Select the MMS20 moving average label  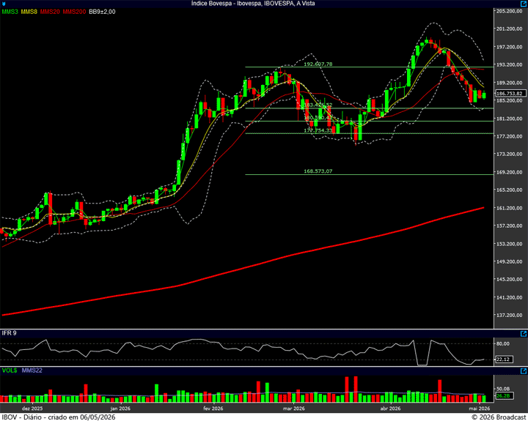pos(50,12)
